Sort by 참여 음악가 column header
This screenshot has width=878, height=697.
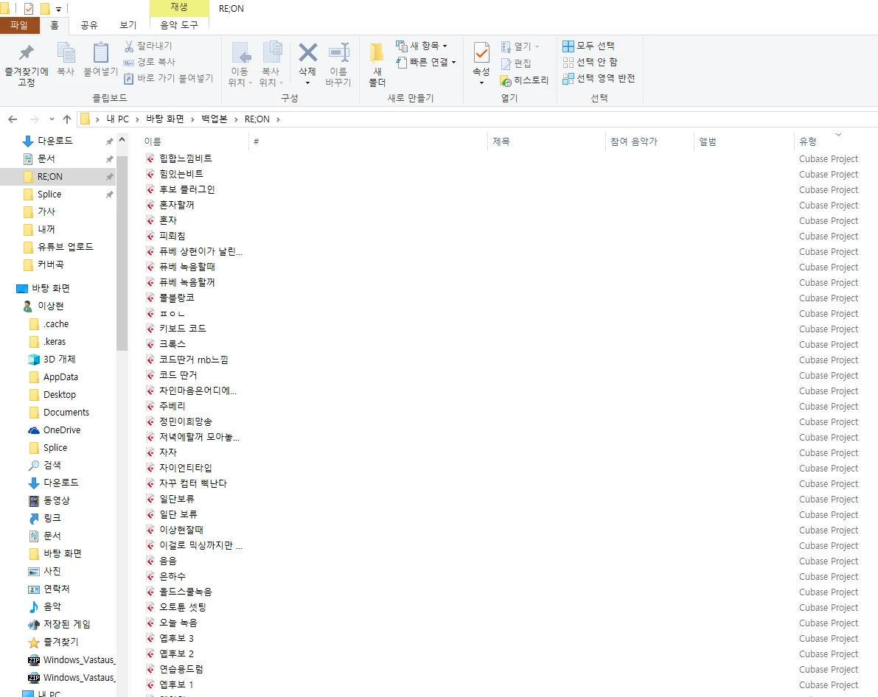(634, 142)
